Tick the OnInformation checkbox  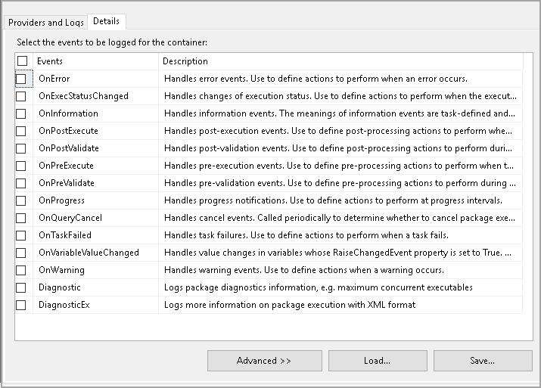[x=21, y=113]
